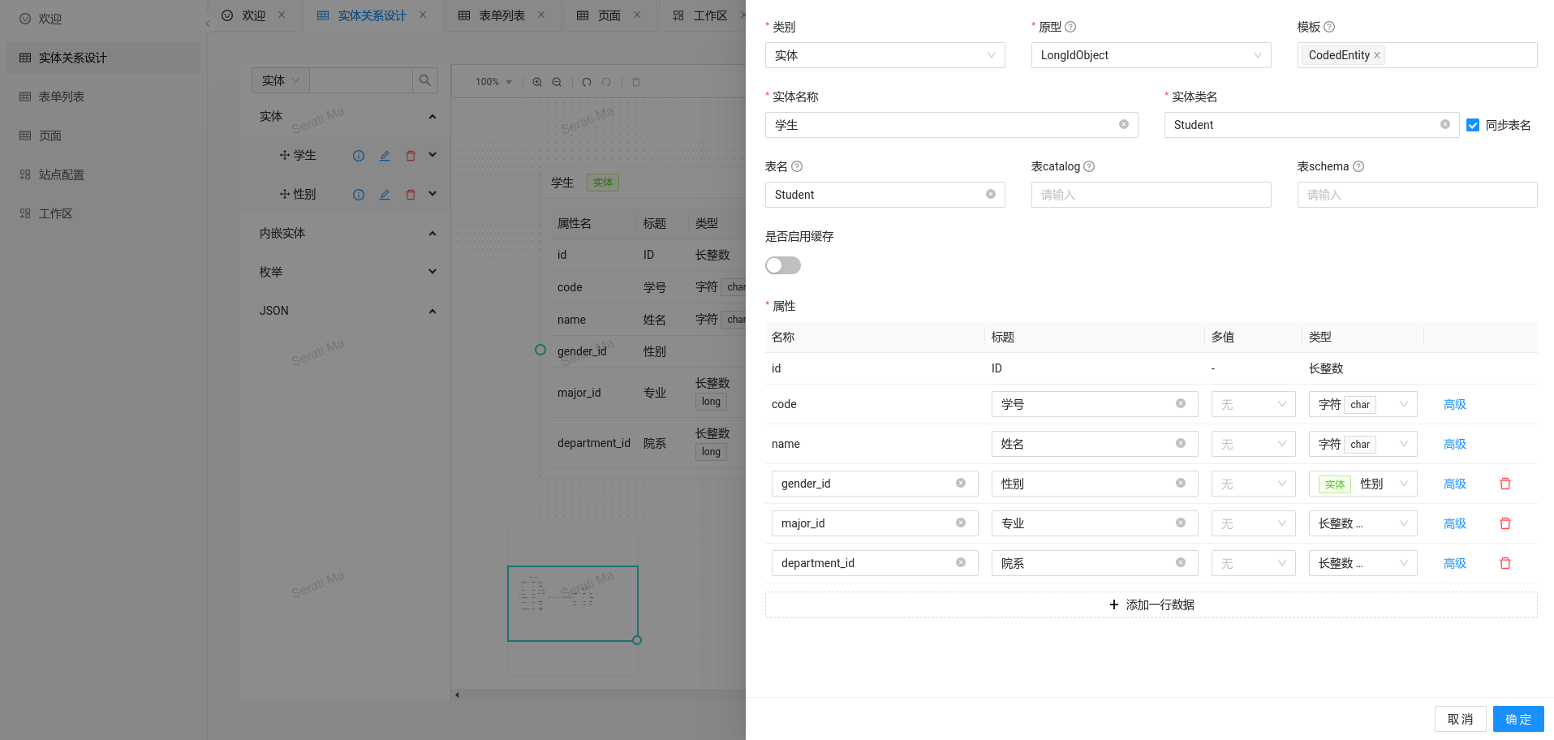Collapse the 内嵌实体 group
This screenshot has height=740, width=1554.
point(433,234)
